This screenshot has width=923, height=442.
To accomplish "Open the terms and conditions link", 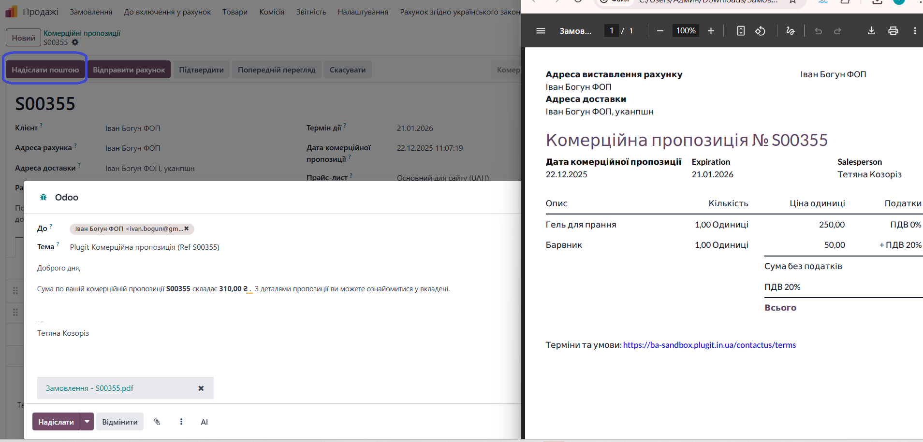I will click(709, 345).
